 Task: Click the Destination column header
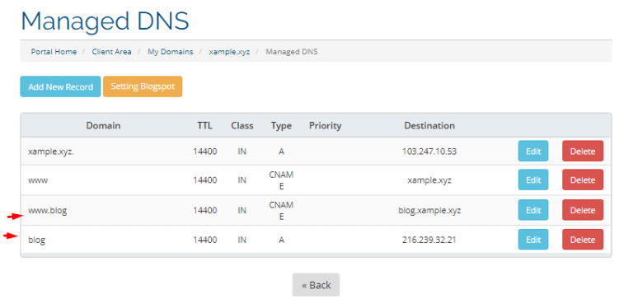coord(429,125)
